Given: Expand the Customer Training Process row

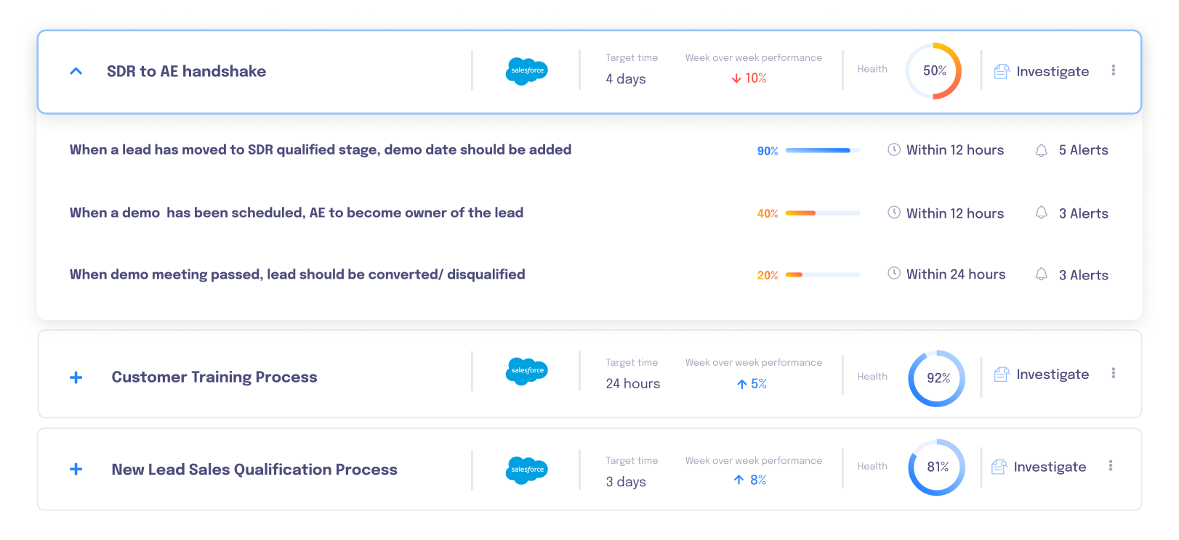Looking at the screenshot, I should tap(76, 377).
